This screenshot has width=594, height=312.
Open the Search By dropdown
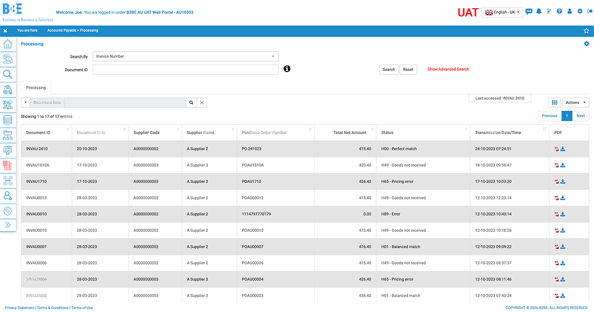click(185, 56)
